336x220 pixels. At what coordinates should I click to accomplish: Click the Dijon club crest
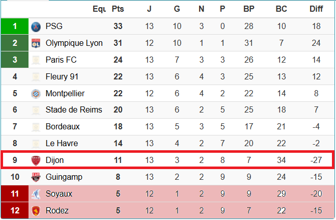pyautogui.click(x=36, y=160)
